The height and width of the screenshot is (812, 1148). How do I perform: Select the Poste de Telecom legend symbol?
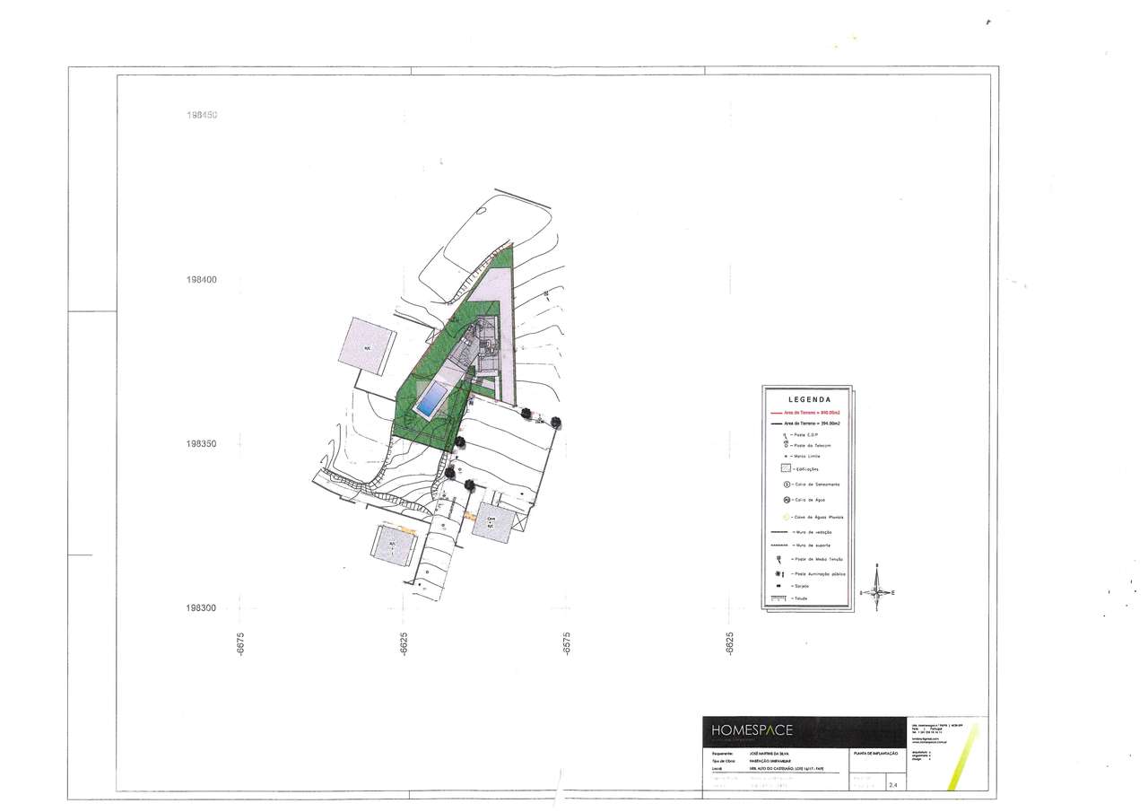(x=785, y=444)
